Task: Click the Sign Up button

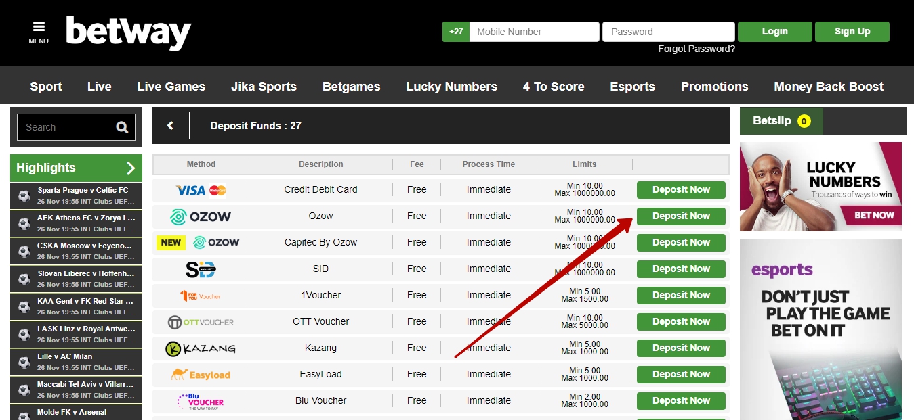Action: click(852, 32)
